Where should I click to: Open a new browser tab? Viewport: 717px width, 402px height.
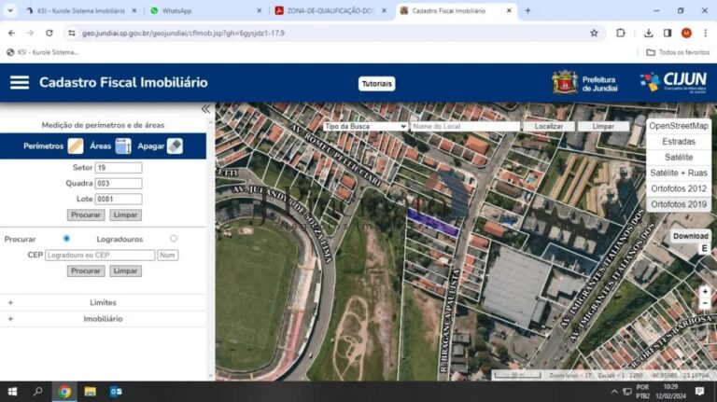[527, 10]
